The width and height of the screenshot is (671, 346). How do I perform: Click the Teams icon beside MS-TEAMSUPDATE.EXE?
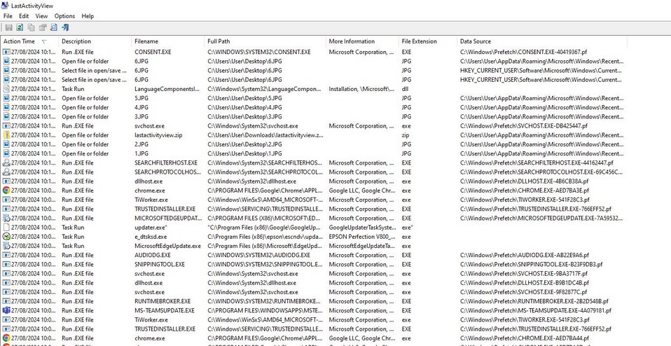click(x=6, y=310)
